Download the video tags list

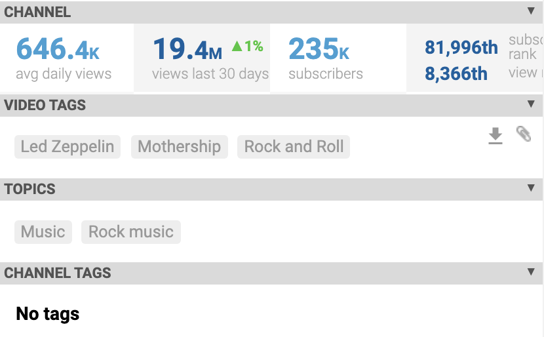point(495,136)
